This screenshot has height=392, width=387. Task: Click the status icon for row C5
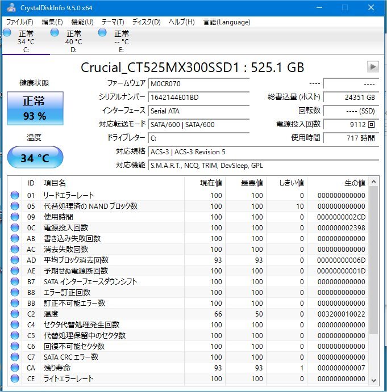pyautogui.click(x=15, y=335)
